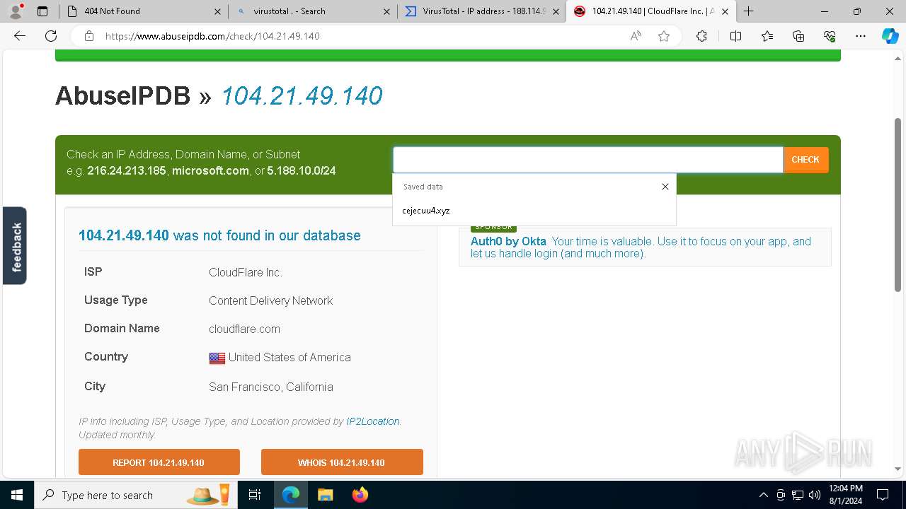Close the 404 Not Found tab
This screenshot has width=906, height=509.
[217, 11]
